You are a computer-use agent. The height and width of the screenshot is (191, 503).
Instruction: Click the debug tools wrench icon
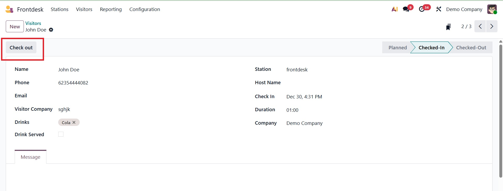(439, 9)
